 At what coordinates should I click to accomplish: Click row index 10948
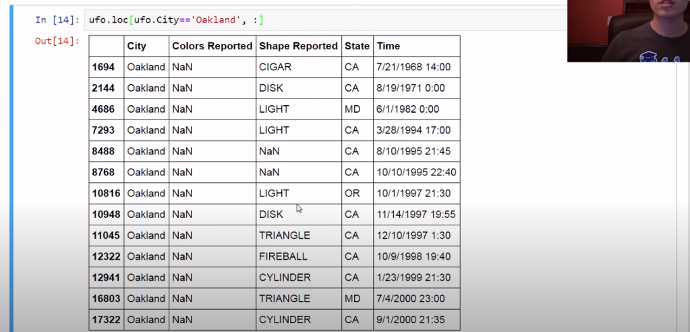[x=106, y=215]
